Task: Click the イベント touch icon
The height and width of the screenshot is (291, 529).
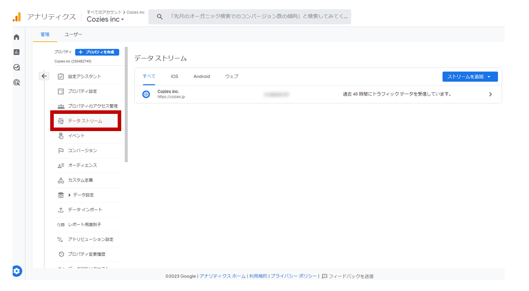Action: [x=61, y=136]
